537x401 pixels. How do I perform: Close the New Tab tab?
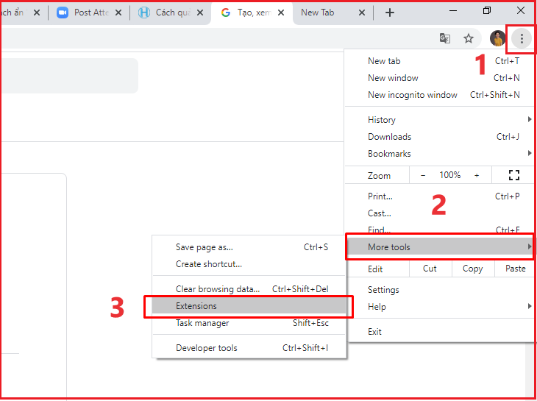tap(361, 13)
